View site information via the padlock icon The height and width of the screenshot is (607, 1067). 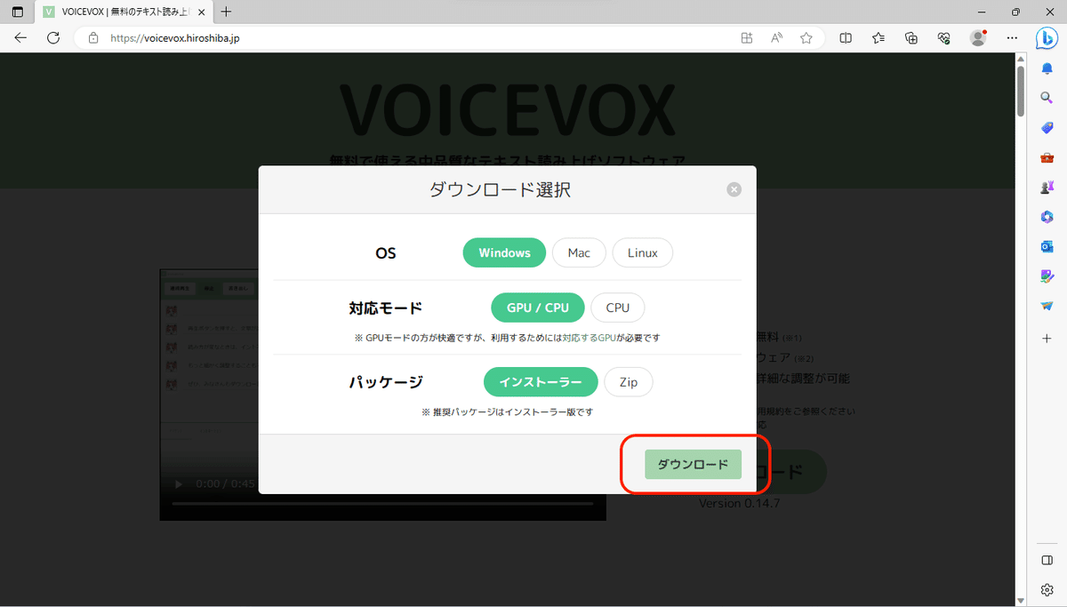(x=93, y=38)
